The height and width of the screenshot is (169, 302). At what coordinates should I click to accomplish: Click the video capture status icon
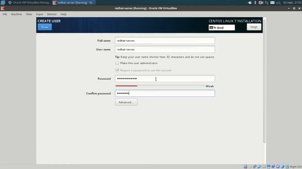pyautogui.click(x=273, y=167)
